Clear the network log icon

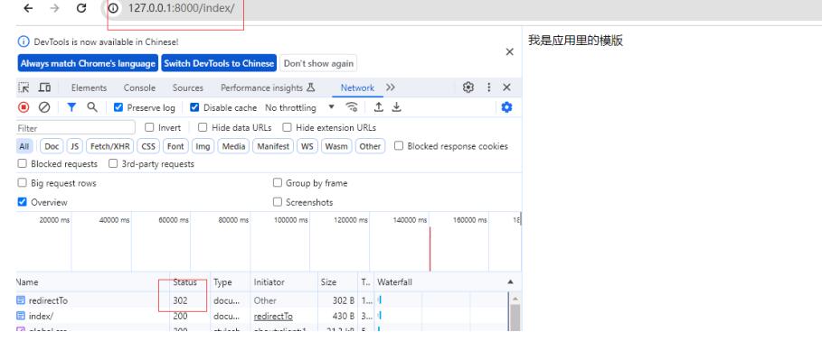pos(44,107)
